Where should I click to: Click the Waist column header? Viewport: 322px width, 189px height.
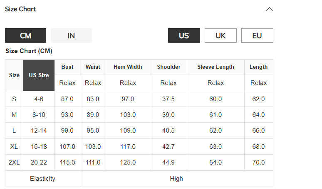pos(93,67)
